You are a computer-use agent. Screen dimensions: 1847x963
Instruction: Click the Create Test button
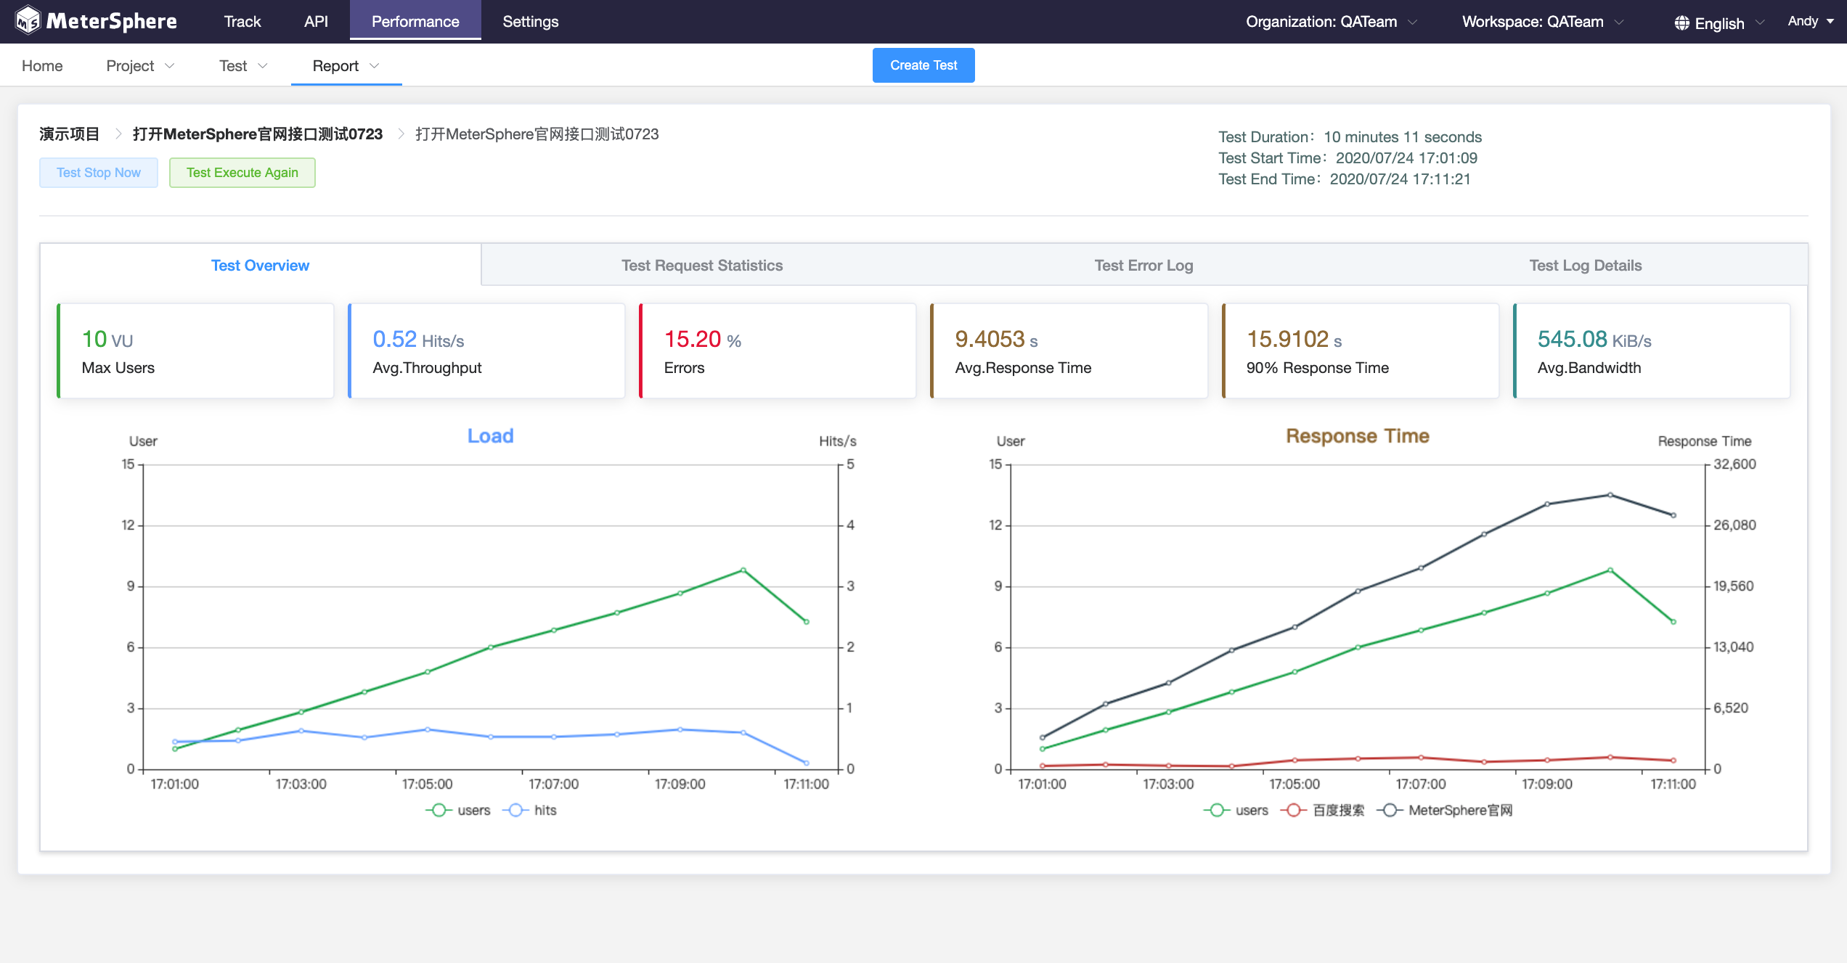tap(923, 65)
